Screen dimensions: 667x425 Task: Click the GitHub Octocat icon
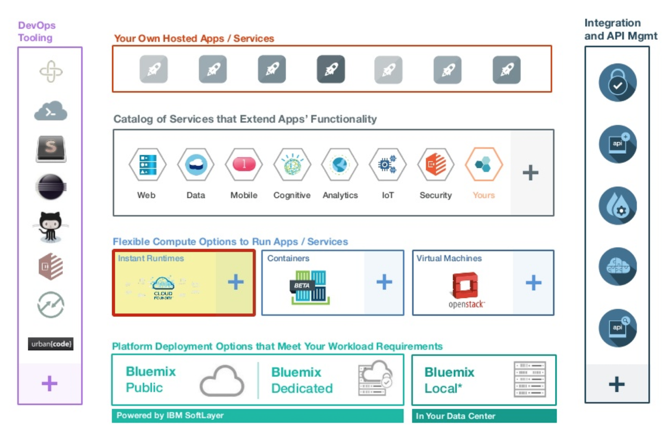pos(51,227)
